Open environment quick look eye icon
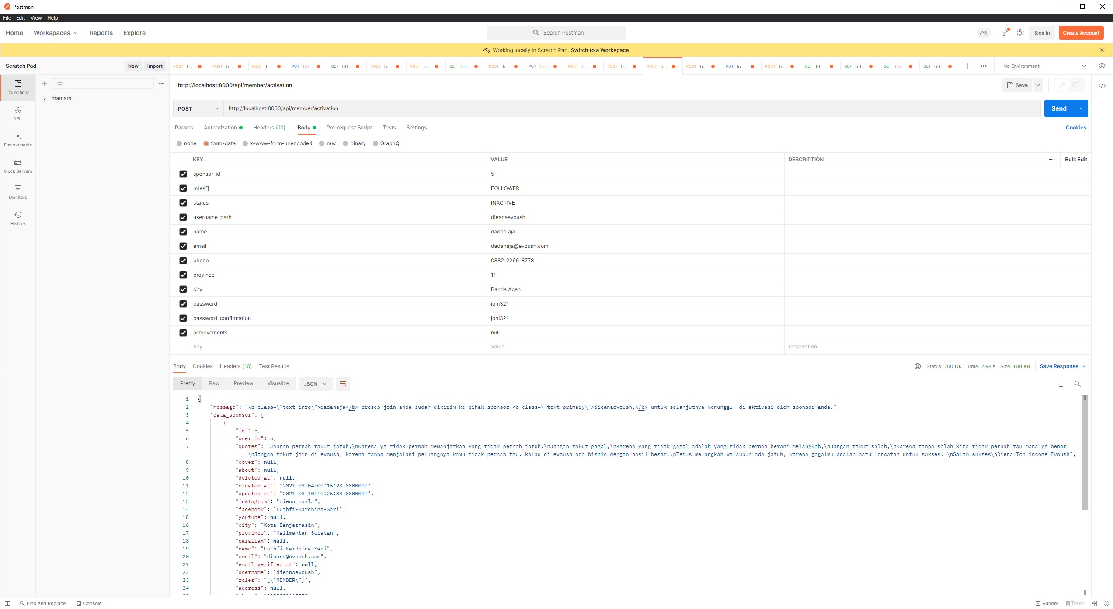Image resolution: width=1113 pixels, height=609 pixels. pos(1102,66)
